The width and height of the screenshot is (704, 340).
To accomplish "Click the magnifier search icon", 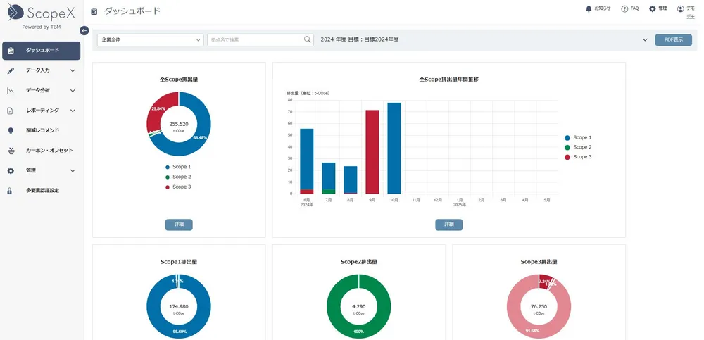I will (308, 39).
